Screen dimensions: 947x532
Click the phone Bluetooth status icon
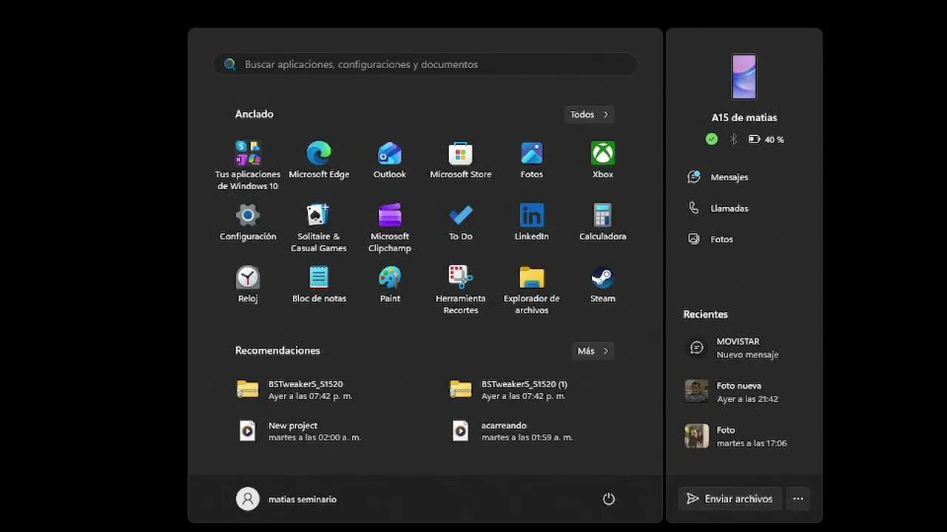[734, 139]
